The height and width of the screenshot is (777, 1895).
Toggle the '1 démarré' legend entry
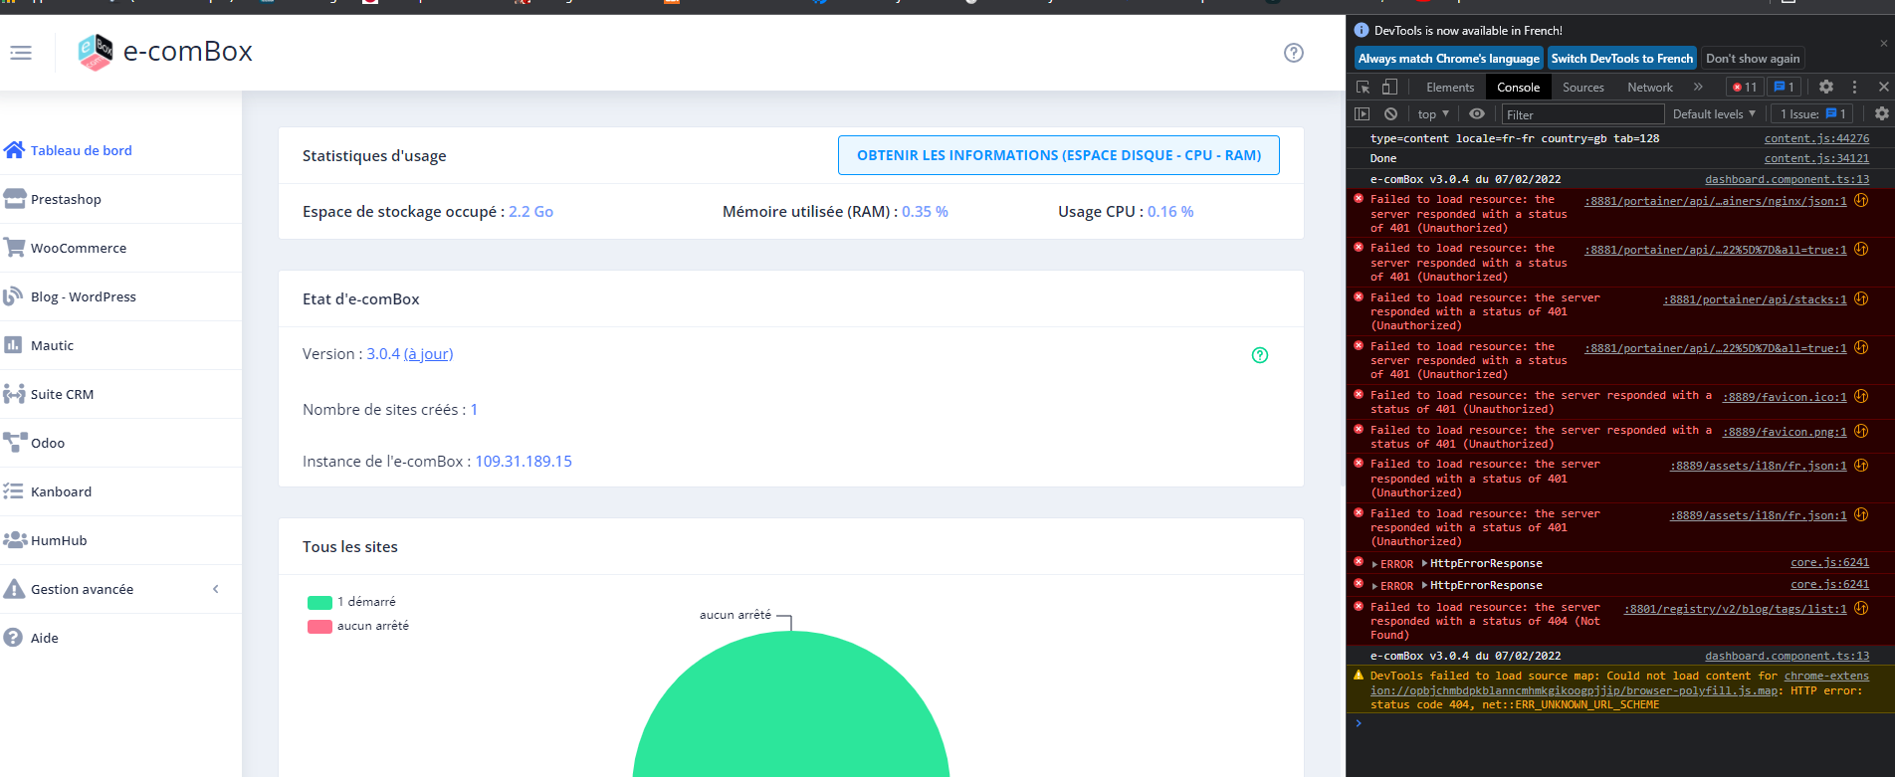point(352,602)
